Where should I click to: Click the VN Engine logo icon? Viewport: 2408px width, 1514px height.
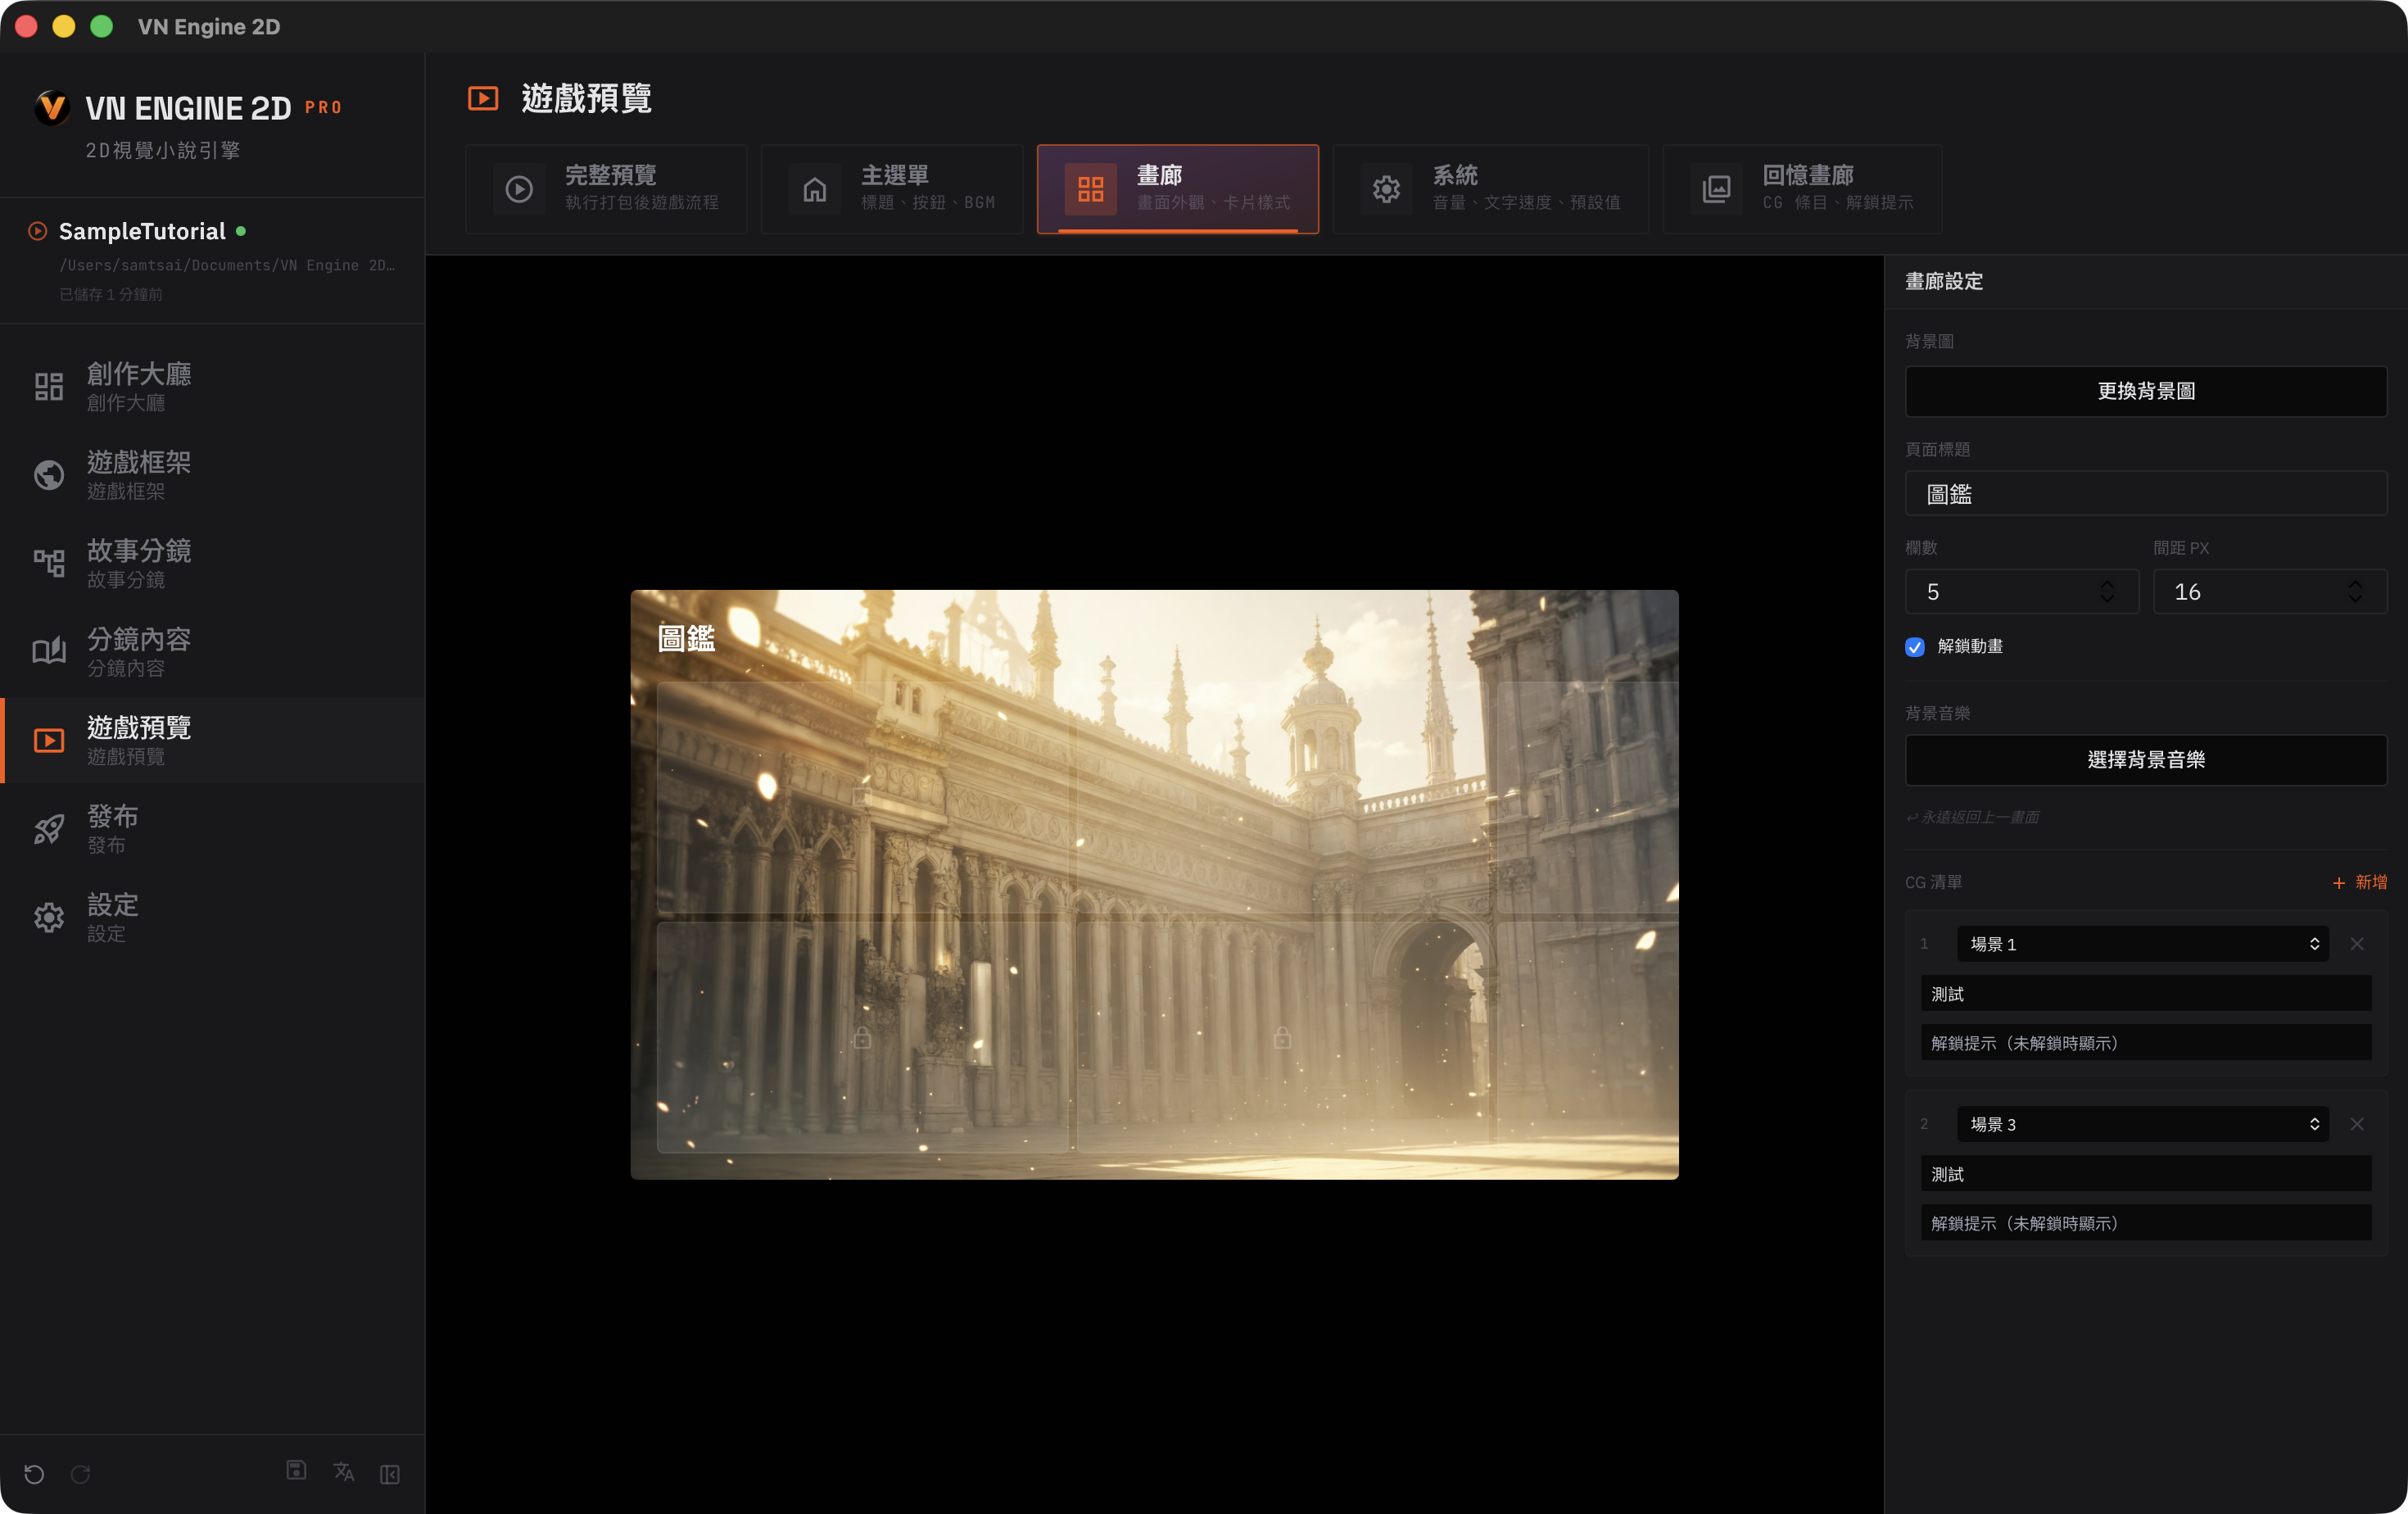point(52,108)
